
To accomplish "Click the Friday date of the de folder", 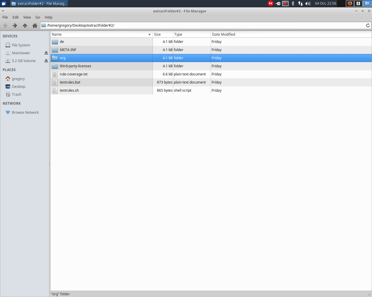I will pyautogui.click(x=217, y=42).
